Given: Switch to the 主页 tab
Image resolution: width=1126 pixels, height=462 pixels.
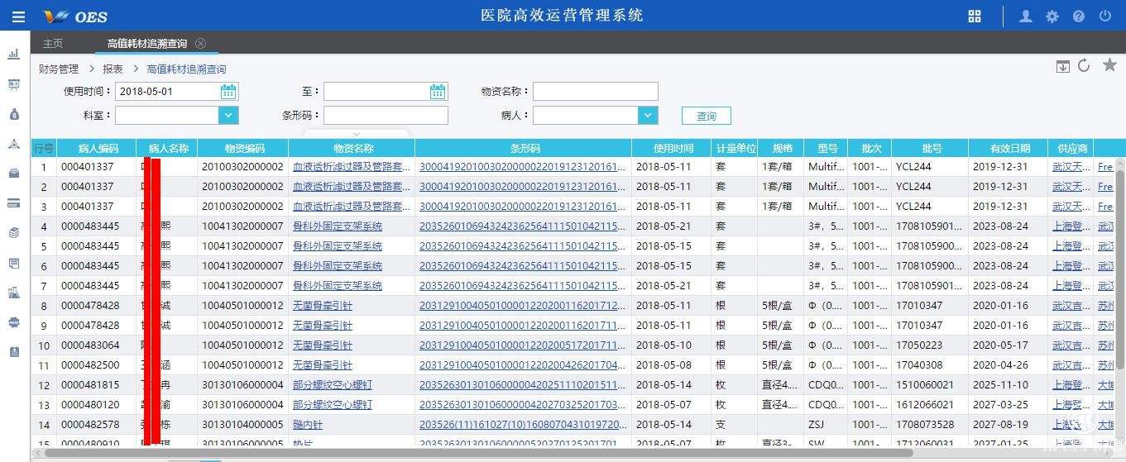Looking at the screenshot, I should pos(53,43).
